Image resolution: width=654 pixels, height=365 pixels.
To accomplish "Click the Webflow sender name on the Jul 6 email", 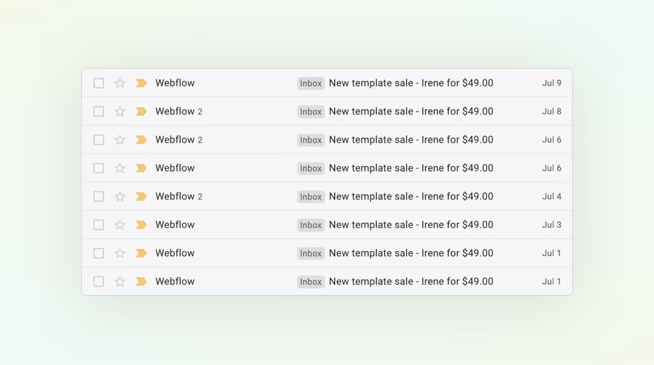I will pos(175,168).
